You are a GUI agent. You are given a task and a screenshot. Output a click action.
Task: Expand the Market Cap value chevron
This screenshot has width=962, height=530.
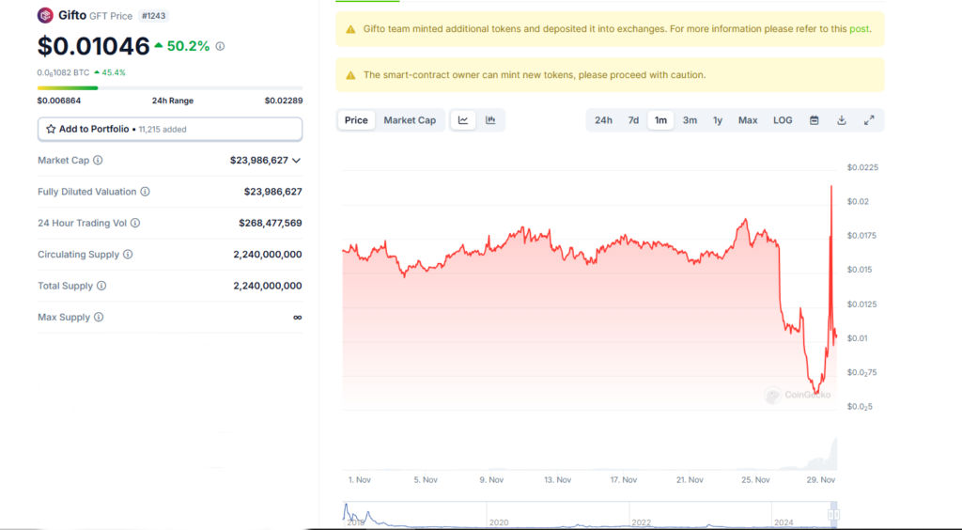click(296, 160)
